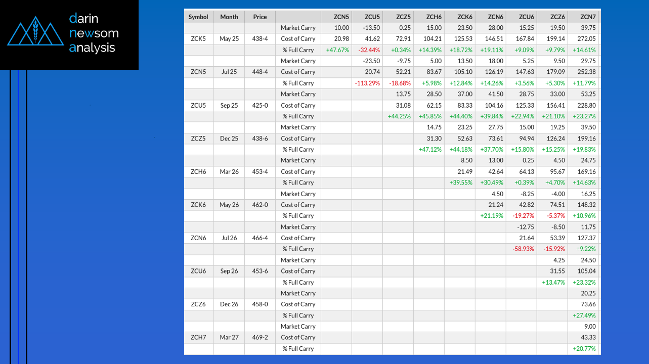
Task: Click the Darin Newsom Analysis logo text
Action: [x=94, y=33]
